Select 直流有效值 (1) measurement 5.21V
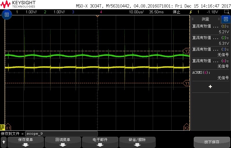The image size is (231, 148). click(210, 29)
